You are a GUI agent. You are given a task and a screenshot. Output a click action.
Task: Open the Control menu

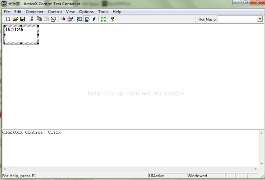(x=55, y=12)
